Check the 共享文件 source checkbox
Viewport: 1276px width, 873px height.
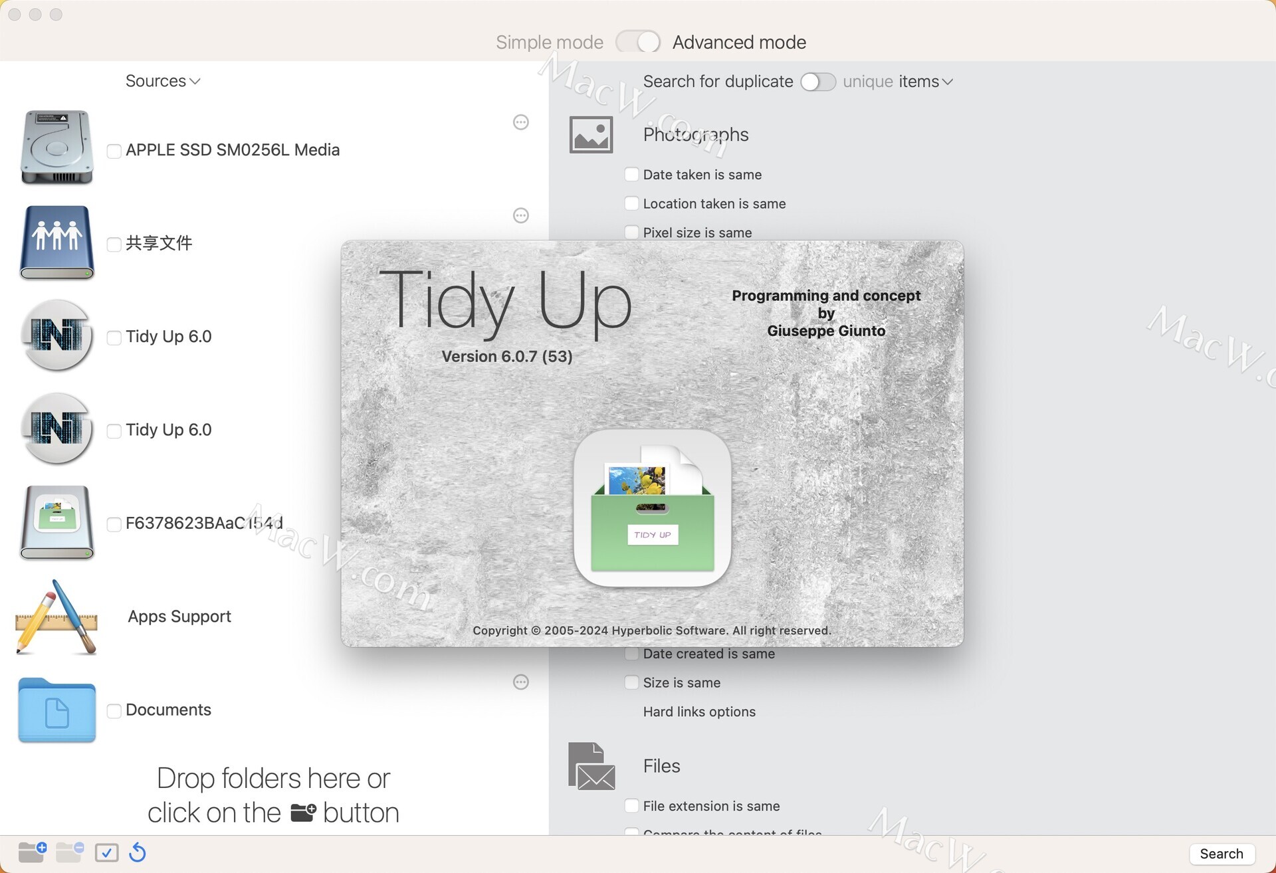[114, 244]
